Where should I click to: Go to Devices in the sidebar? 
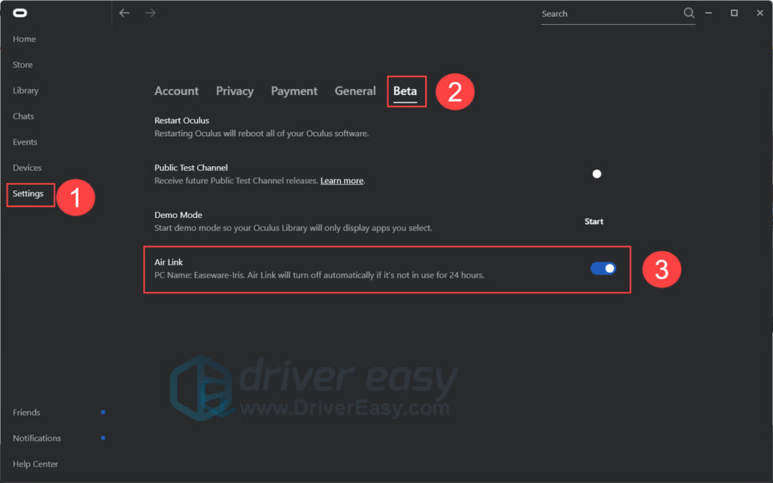27,168
